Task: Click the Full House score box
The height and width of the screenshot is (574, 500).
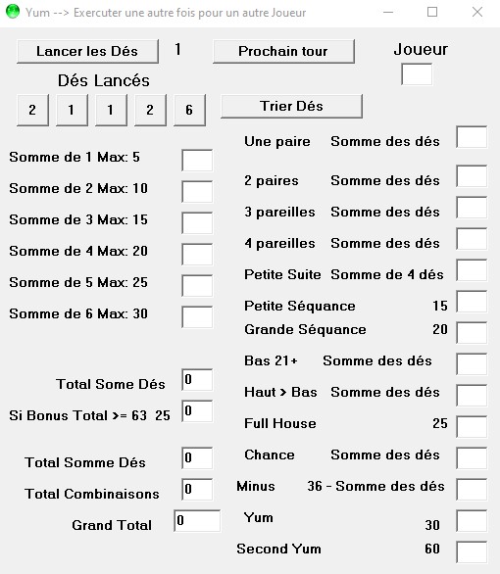Action: pyautogui.click(x=472, y=427)
